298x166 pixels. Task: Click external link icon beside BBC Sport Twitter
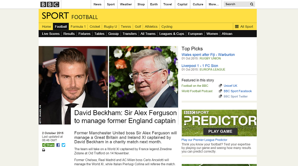click(220, 96)
